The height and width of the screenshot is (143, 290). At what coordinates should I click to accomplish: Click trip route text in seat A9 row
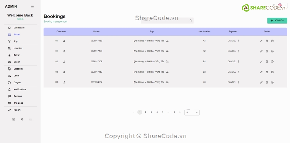pyautogui.click(x=150, y=82)
